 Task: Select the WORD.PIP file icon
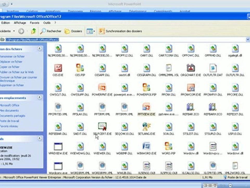[x=168, y=146]
